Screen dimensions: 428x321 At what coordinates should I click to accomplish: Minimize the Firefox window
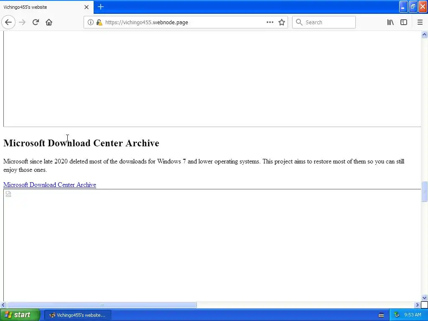pos(403,7)
